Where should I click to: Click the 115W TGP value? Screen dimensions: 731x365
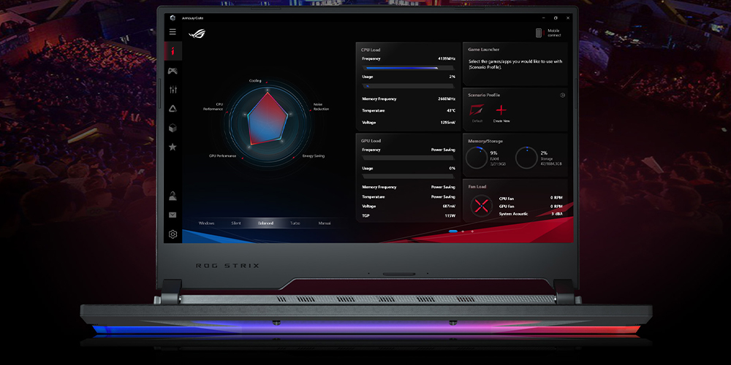tap(450, 215)
